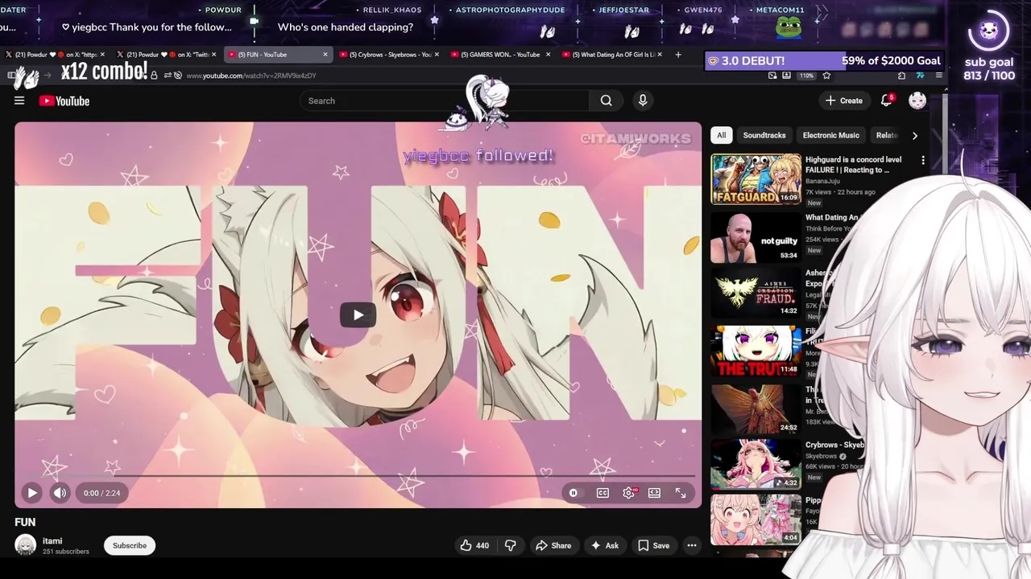This screenshot has width=1031, height=579.
Task: Like the video with 440 likes
Action: point(474,545)
